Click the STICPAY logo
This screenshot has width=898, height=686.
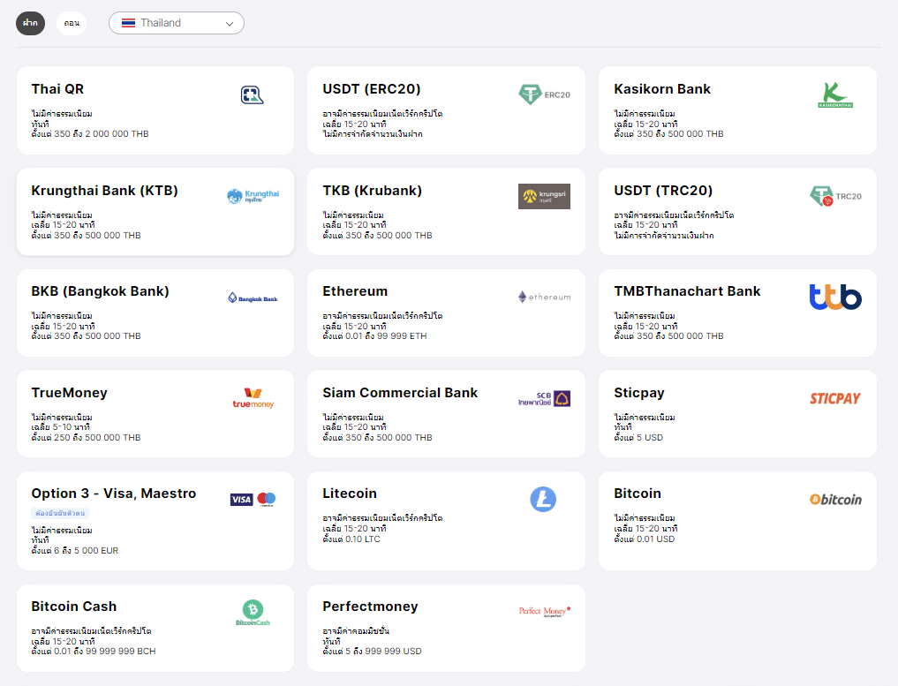(835, 398)
